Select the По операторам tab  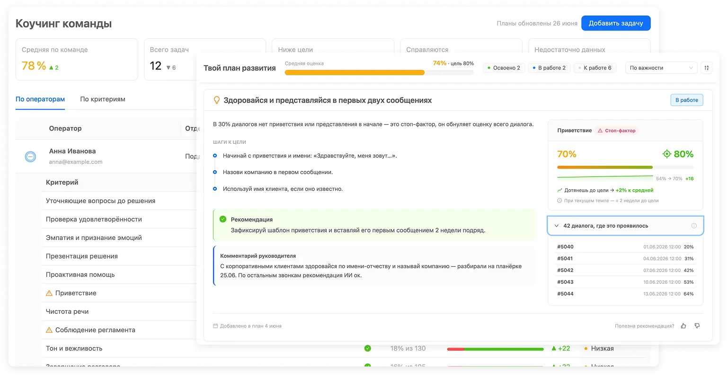click(x=40, y=99)
